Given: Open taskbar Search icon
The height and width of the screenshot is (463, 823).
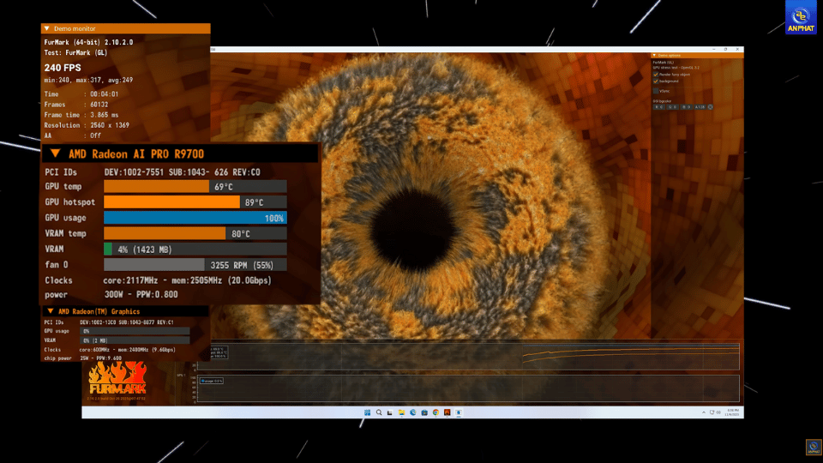Looking at the screenshot, I should [378, 412].
